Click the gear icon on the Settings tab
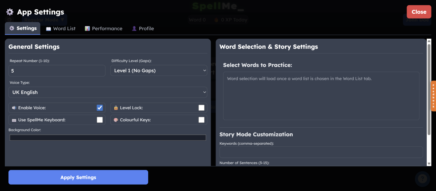Viewport: 436px width, 191px height. [12, 28]
